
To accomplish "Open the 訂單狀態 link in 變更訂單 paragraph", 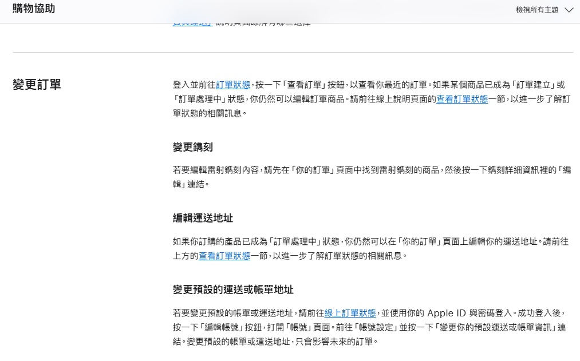I will click(233, 85).
